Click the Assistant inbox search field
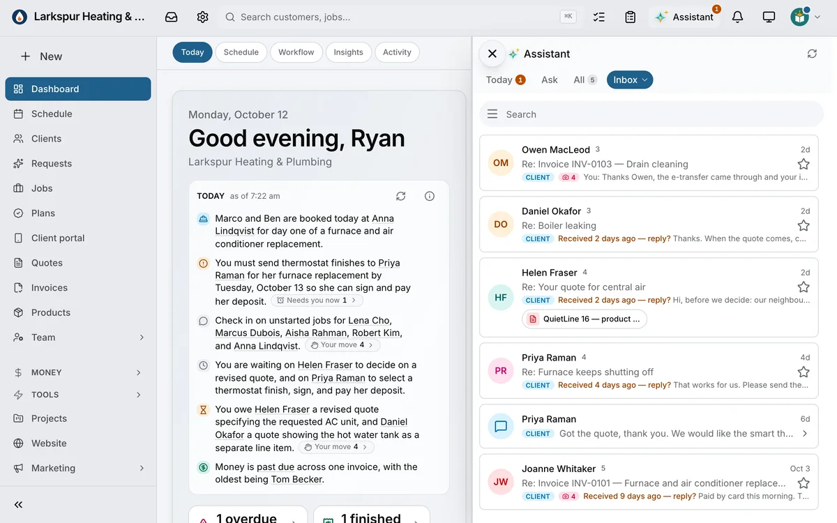 (651, 114)
